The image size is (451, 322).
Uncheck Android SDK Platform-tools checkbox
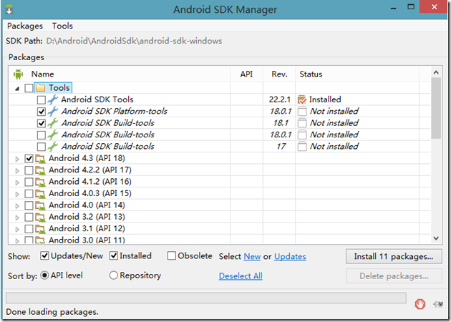coord(41,112)
